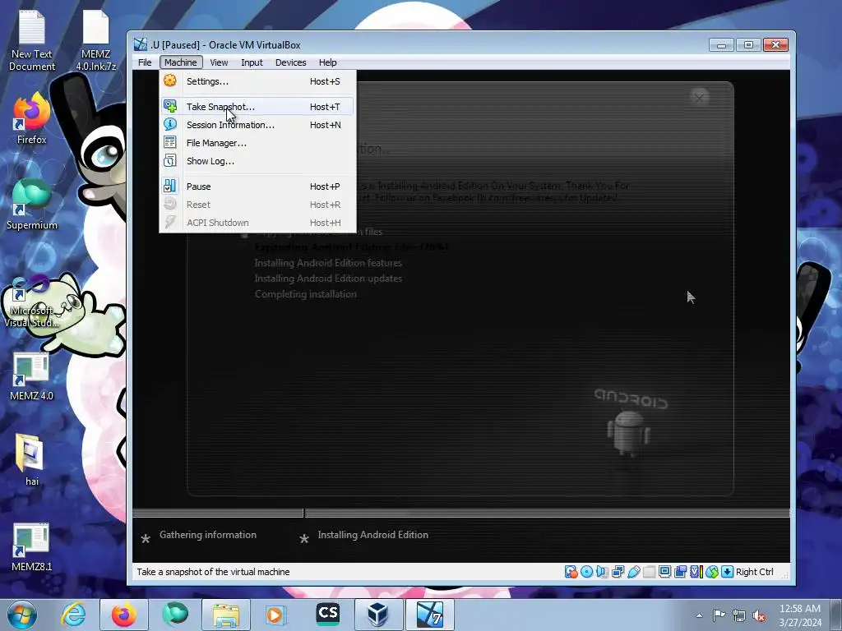Click network tray icon
This screenshot has height=631, width=842.
click(x=739, y=615)
